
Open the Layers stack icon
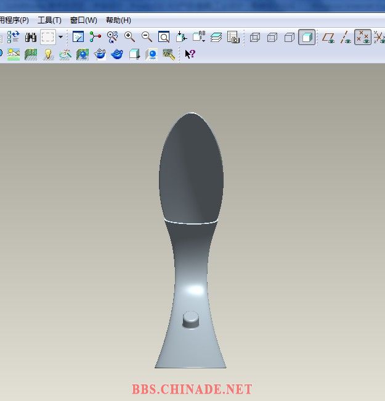[x=216, y=37]
